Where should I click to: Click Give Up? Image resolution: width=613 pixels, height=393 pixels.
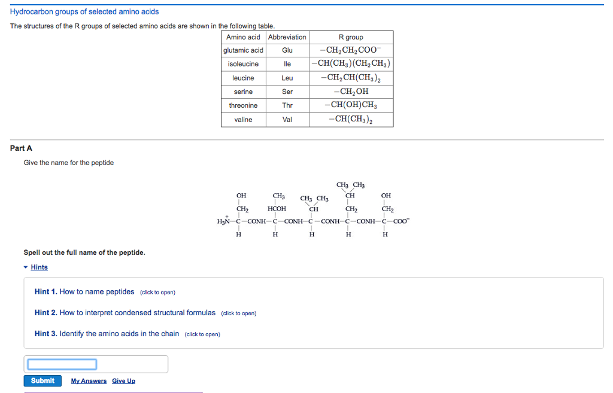click(x=123, y=380)
